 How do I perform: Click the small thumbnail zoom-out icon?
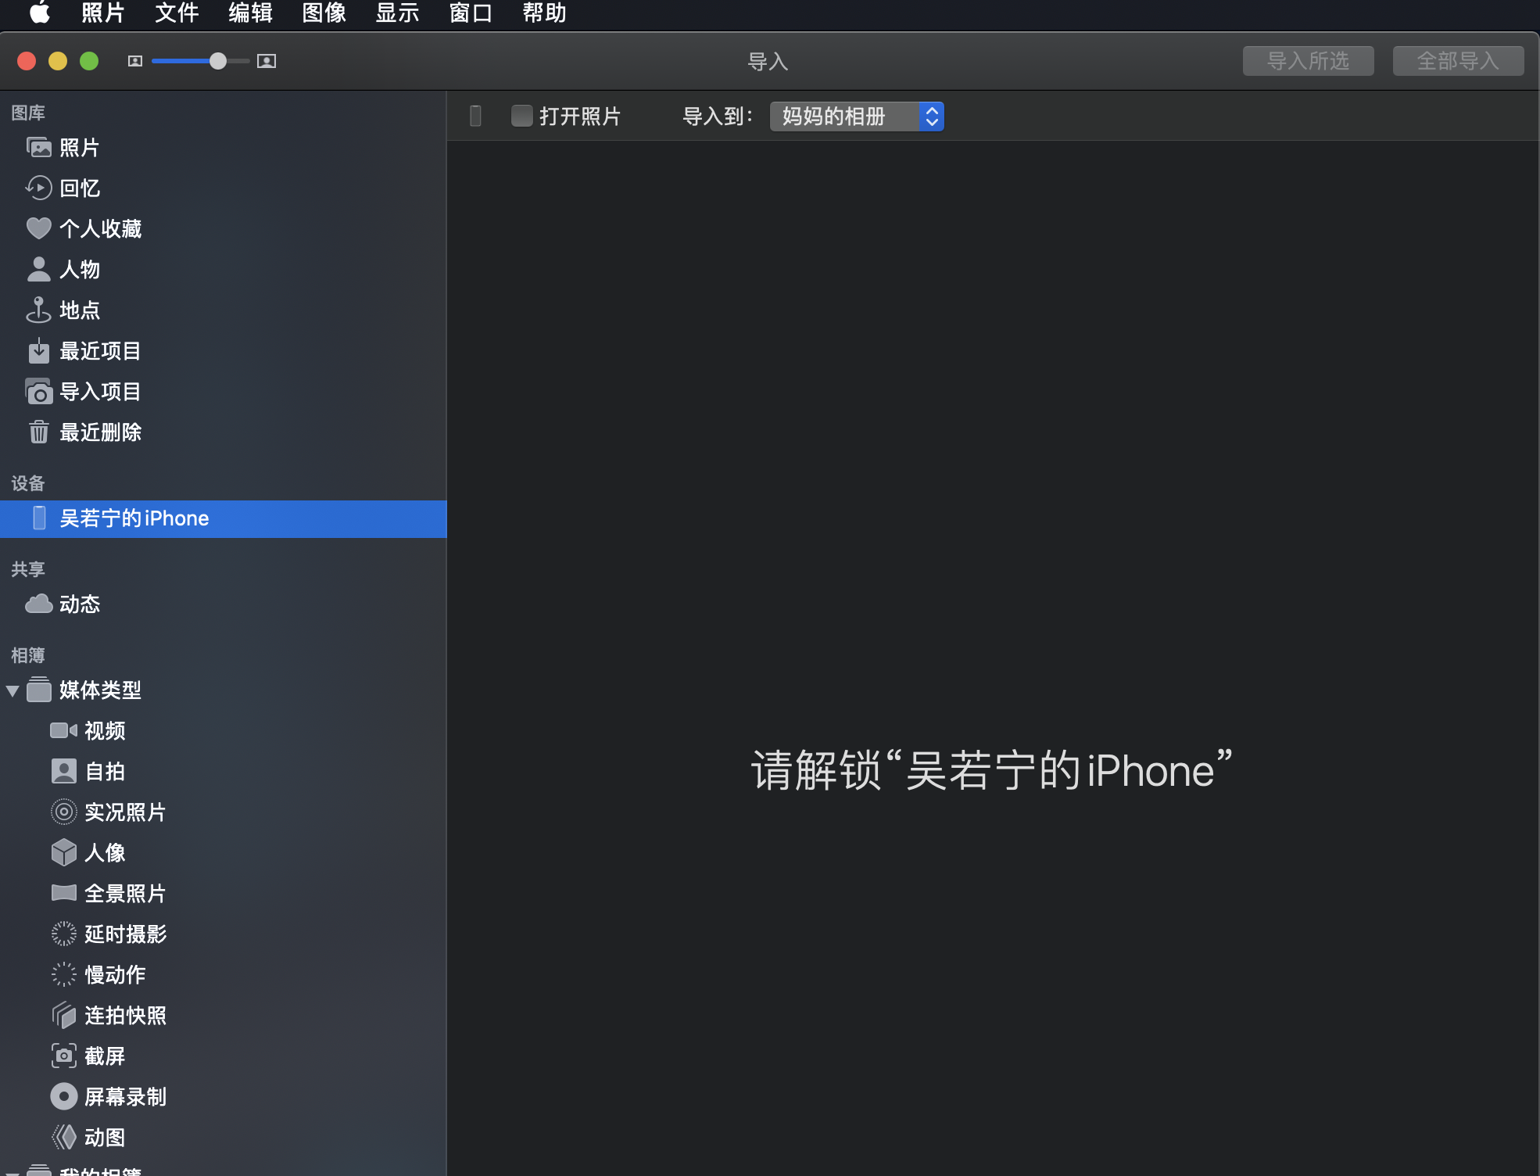coord(135,61)
